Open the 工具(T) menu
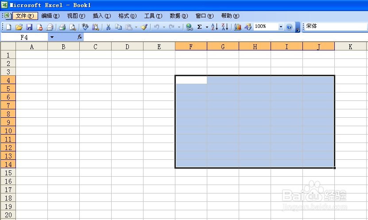 click(153, 16)
